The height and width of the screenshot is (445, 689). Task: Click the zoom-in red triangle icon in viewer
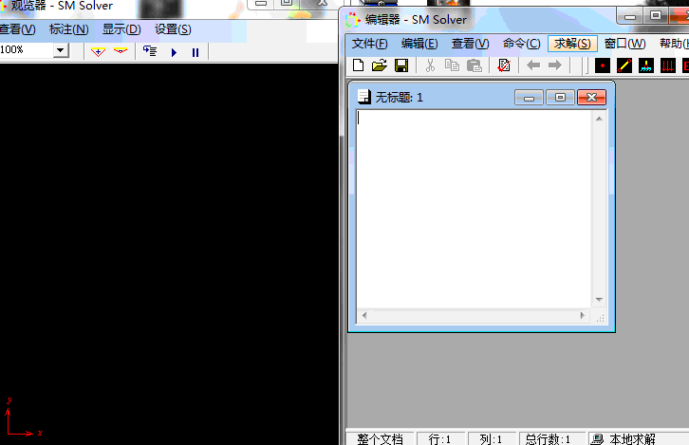pyautogui.click(x=98, y=52)
